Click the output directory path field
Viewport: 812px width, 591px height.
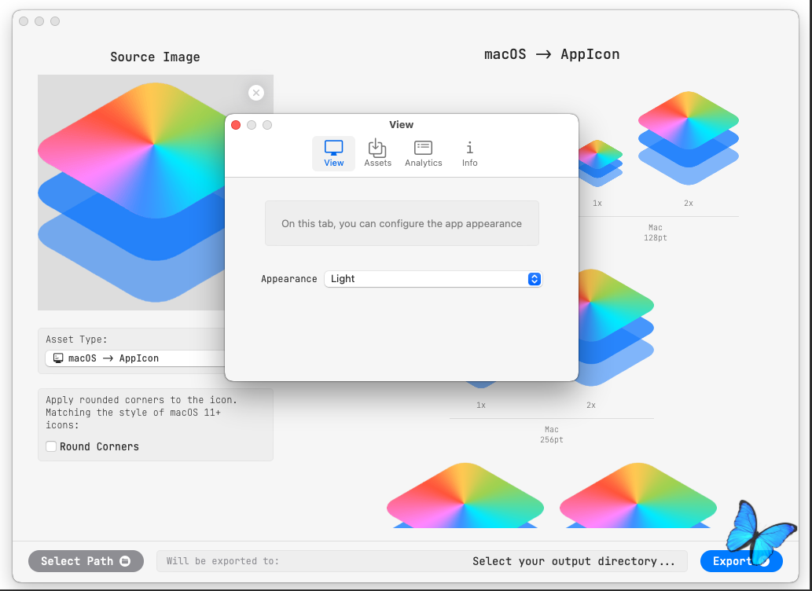click(421, 561)
